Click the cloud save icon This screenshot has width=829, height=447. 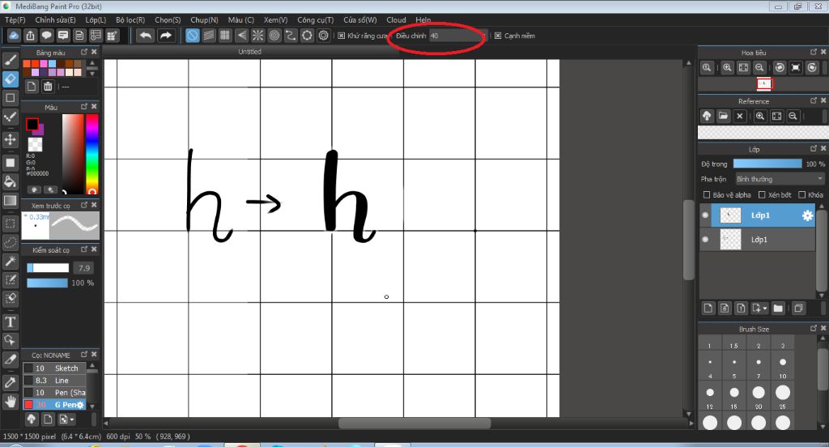point(14,36)
